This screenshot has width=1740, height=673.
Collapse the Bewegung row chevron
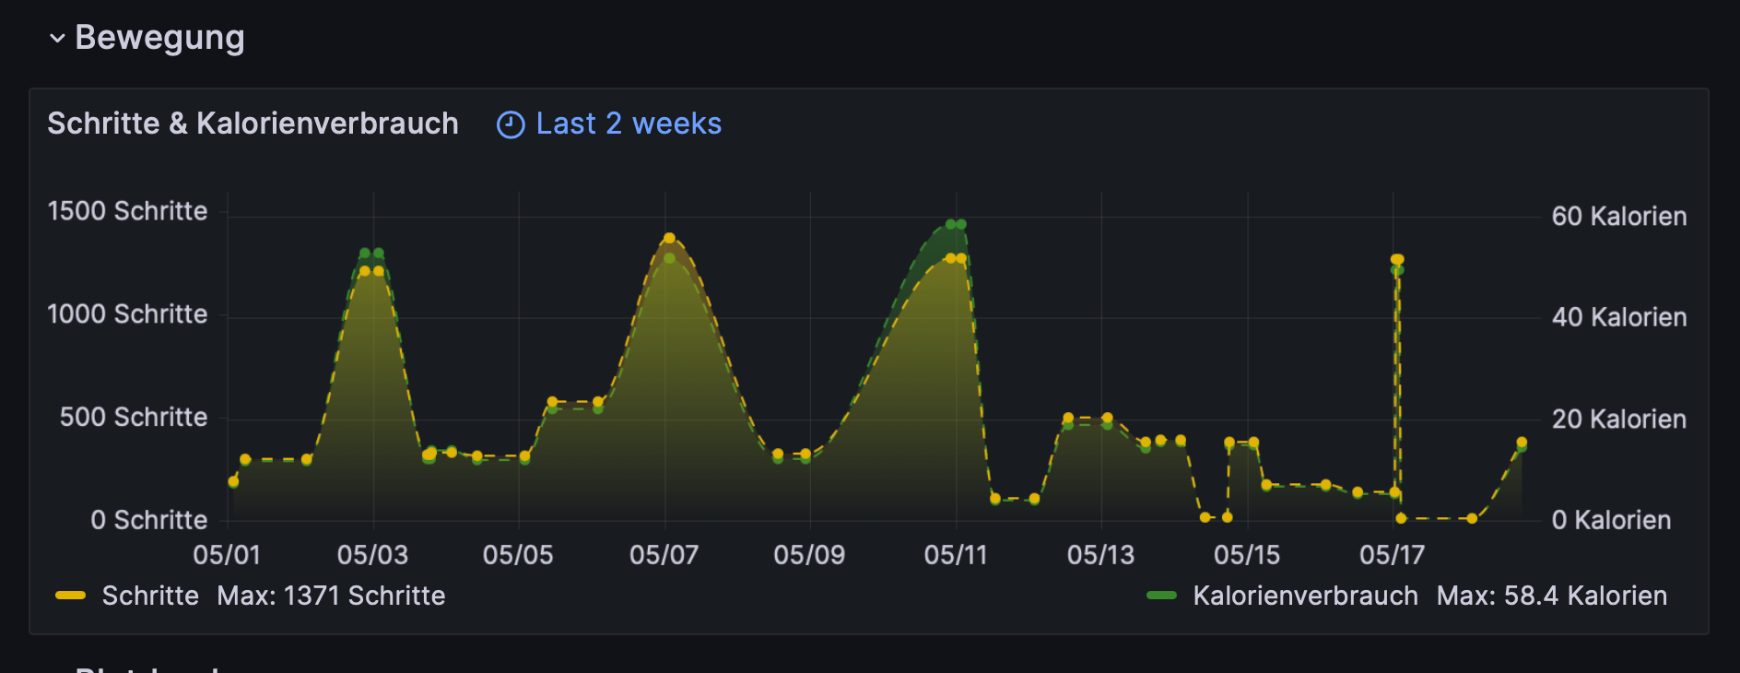pos(57,38)
